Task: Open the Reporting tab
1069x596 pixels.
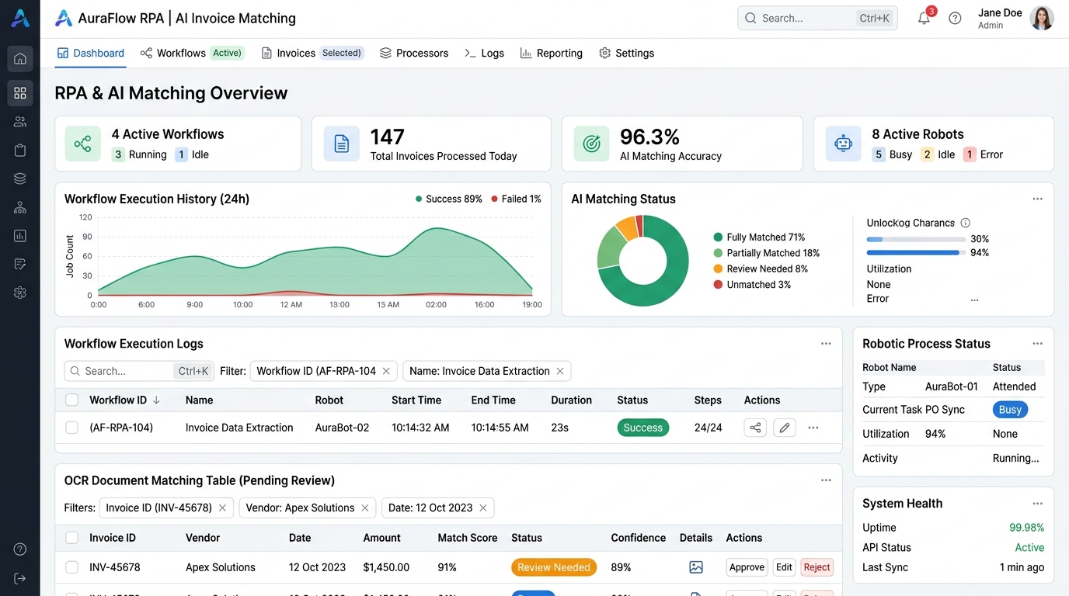Action: tap(552, 53)
